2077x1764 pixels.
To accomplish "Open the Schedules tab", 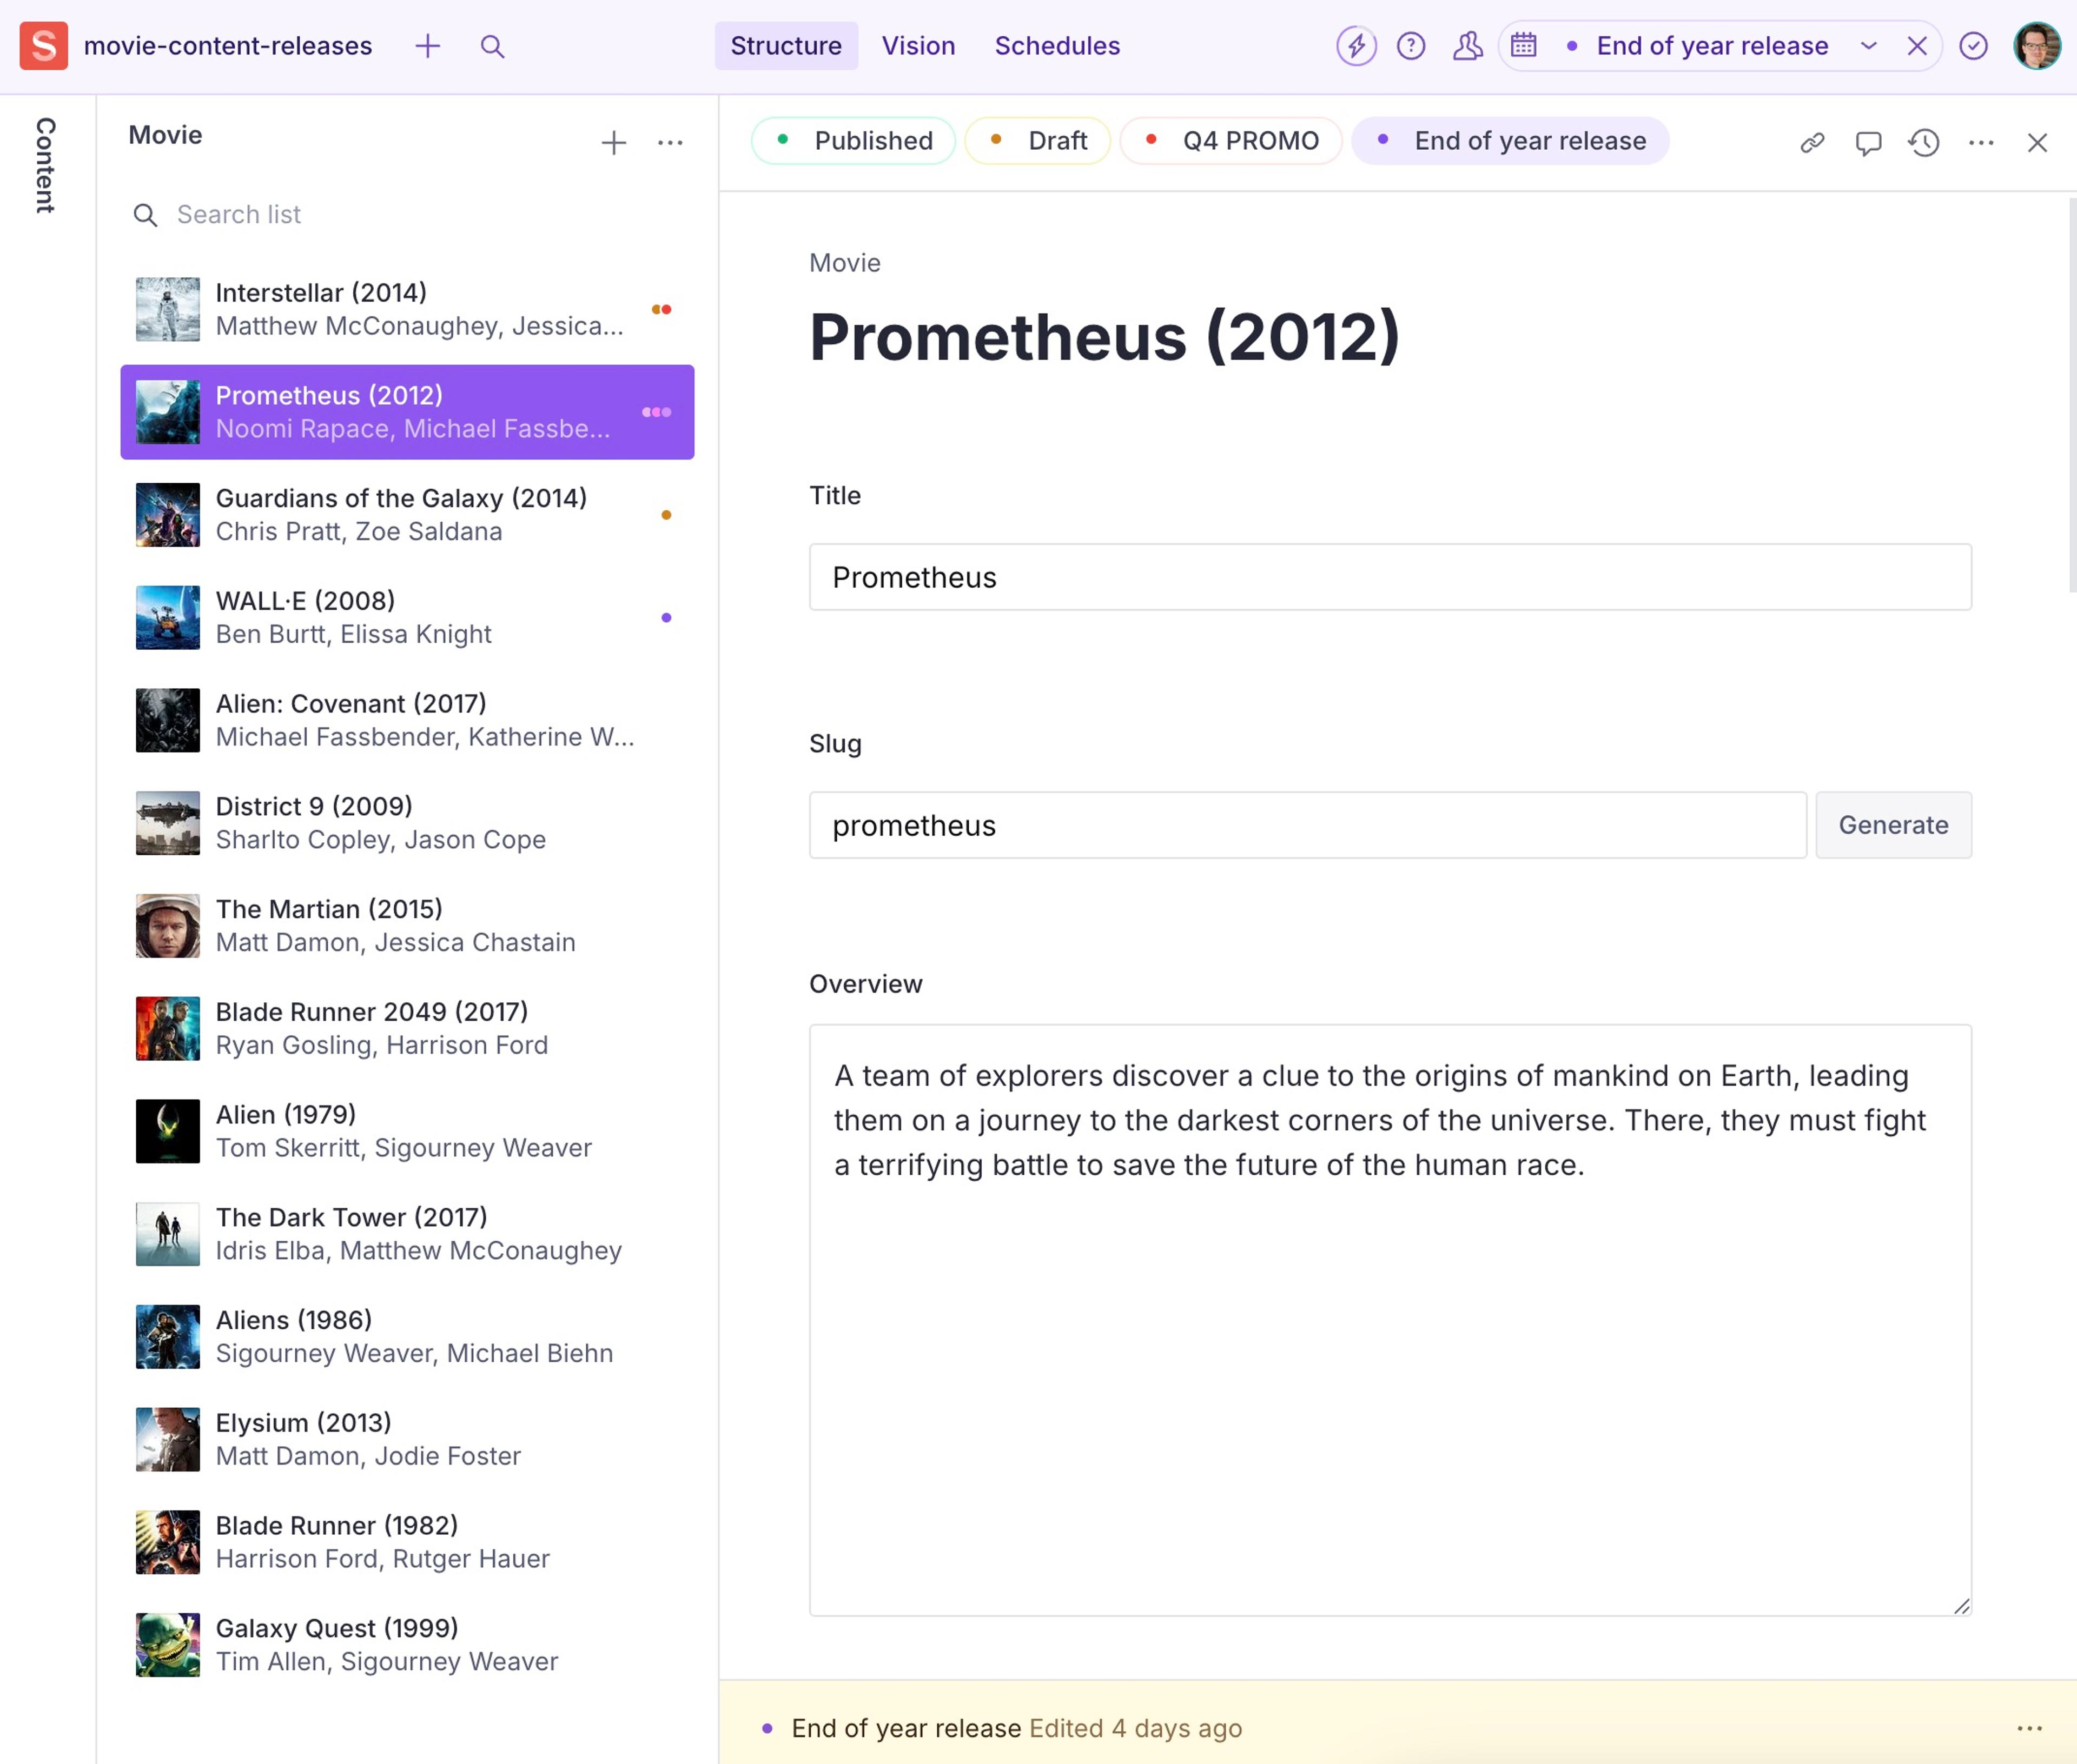I will [1056, 46].
